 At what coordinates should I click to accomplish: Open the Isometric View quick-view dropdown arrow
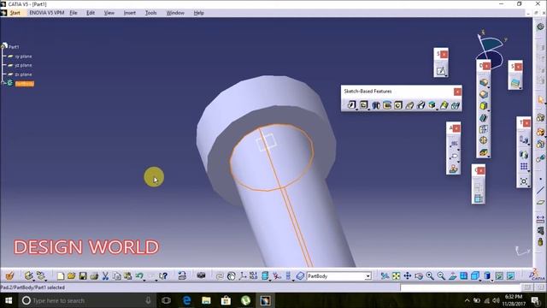pos(480,281)
